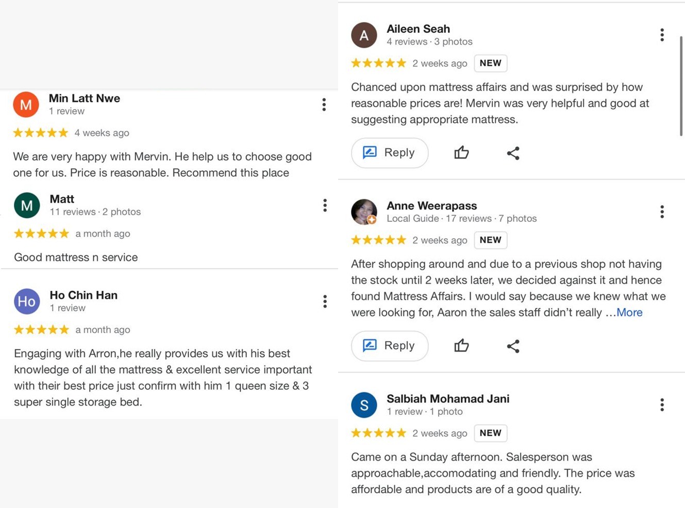Viewport: 685px width, 508px height.
Task: Open Aileen Seah's avatar
Action: (364, 35)
